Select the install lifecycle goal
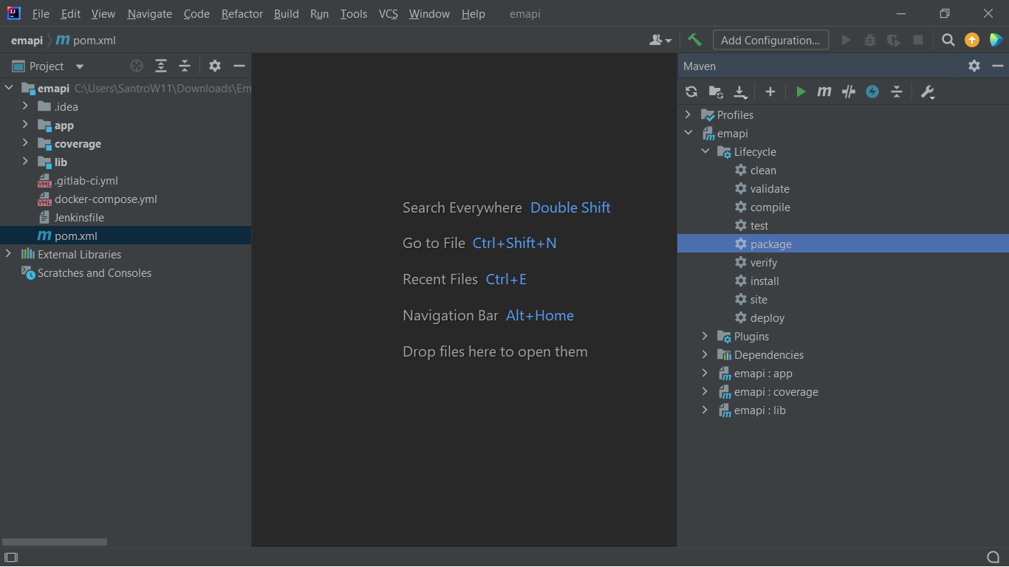 (x=765, y=281)
